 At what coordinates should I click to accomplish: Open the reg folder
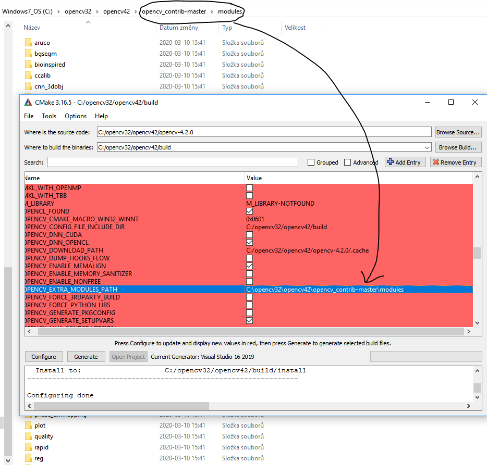[39, 458]
